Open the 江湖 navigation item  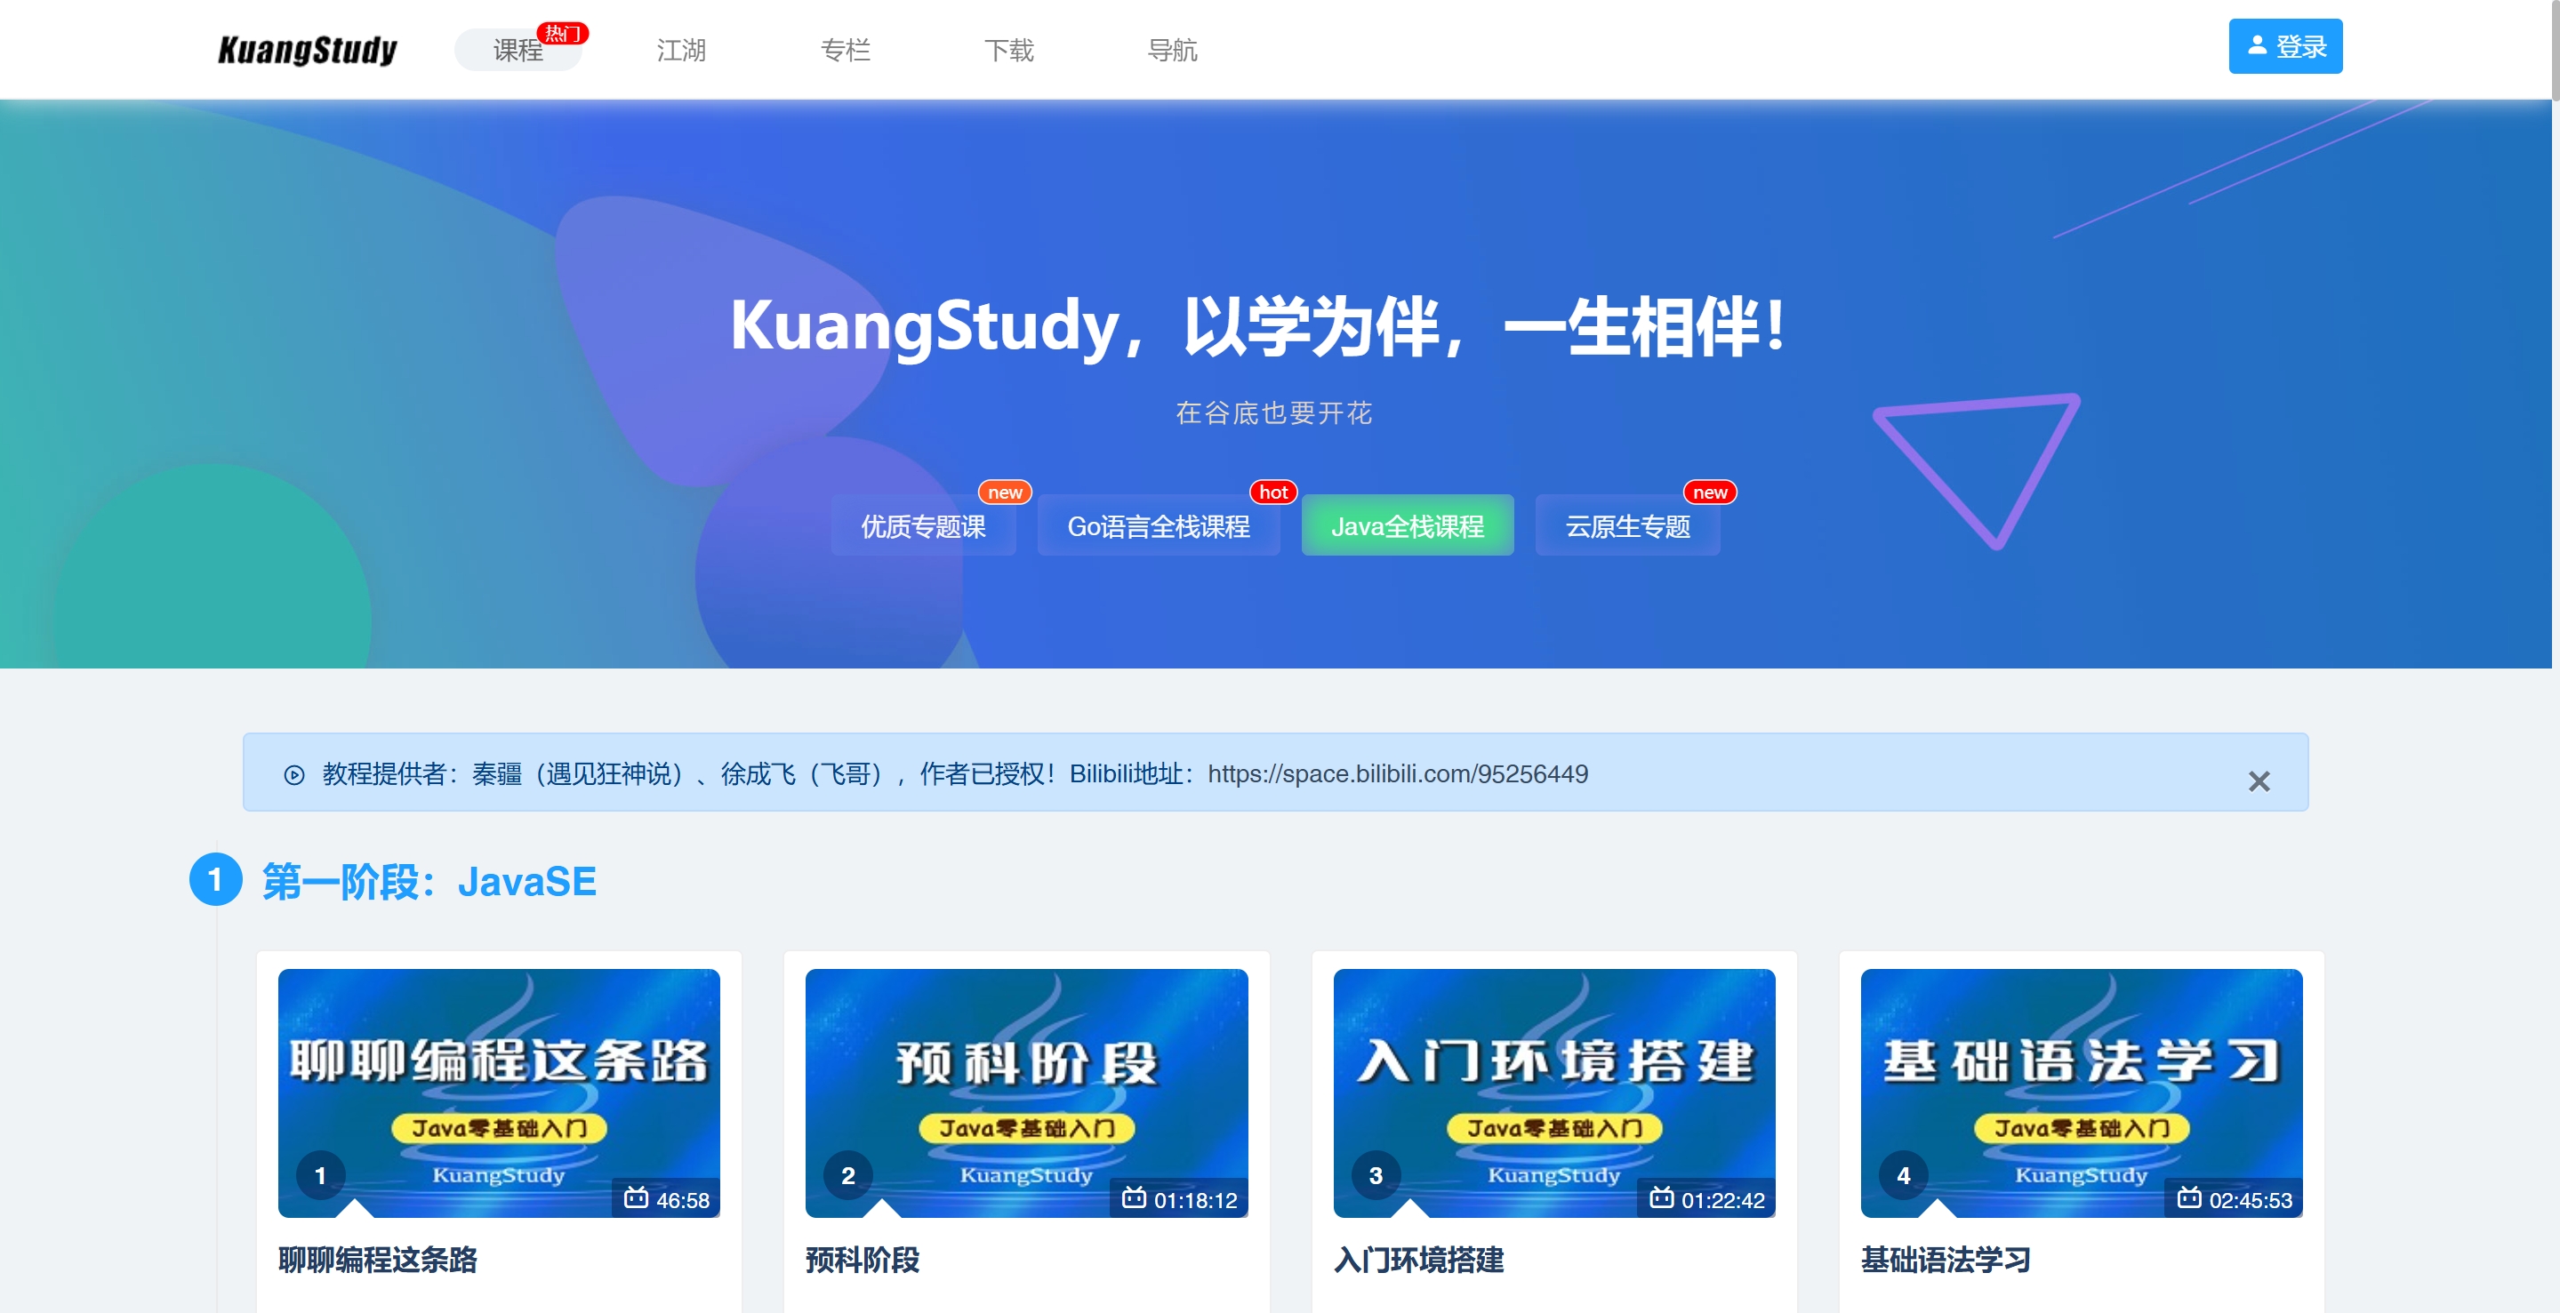click(681, 51)
